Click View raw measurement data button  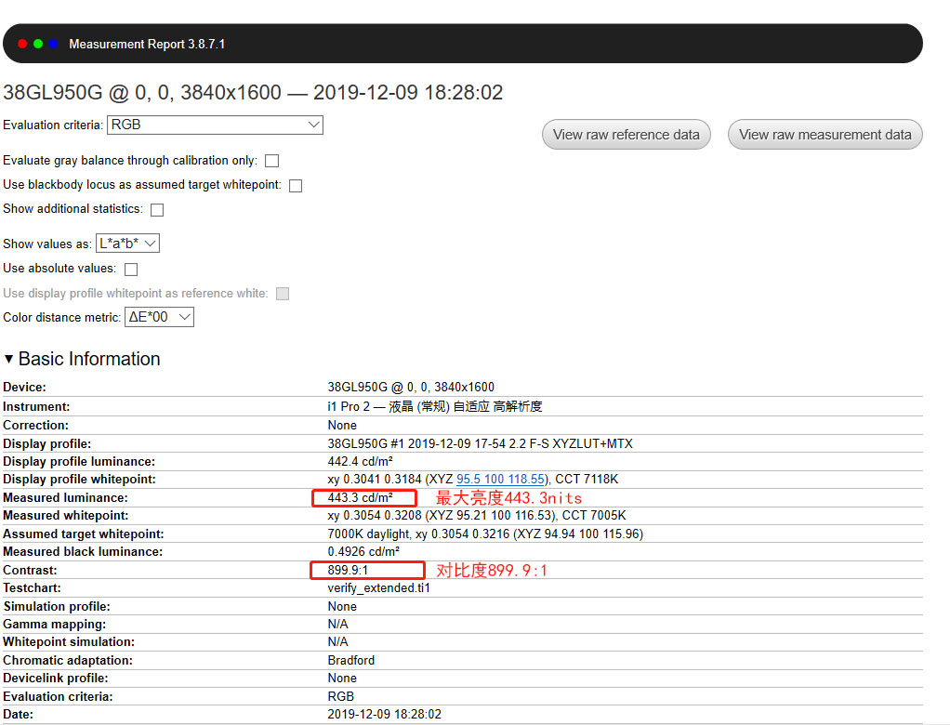[x=825, y=135]
